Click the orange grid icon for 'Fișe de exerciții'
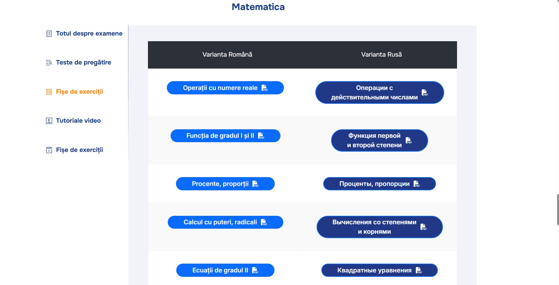 coord(49,92)
